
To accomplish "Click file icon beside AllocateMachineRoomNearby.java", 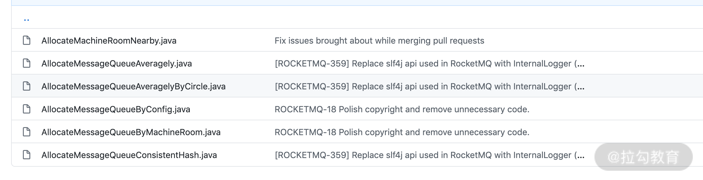I will (x=27, y=41).
